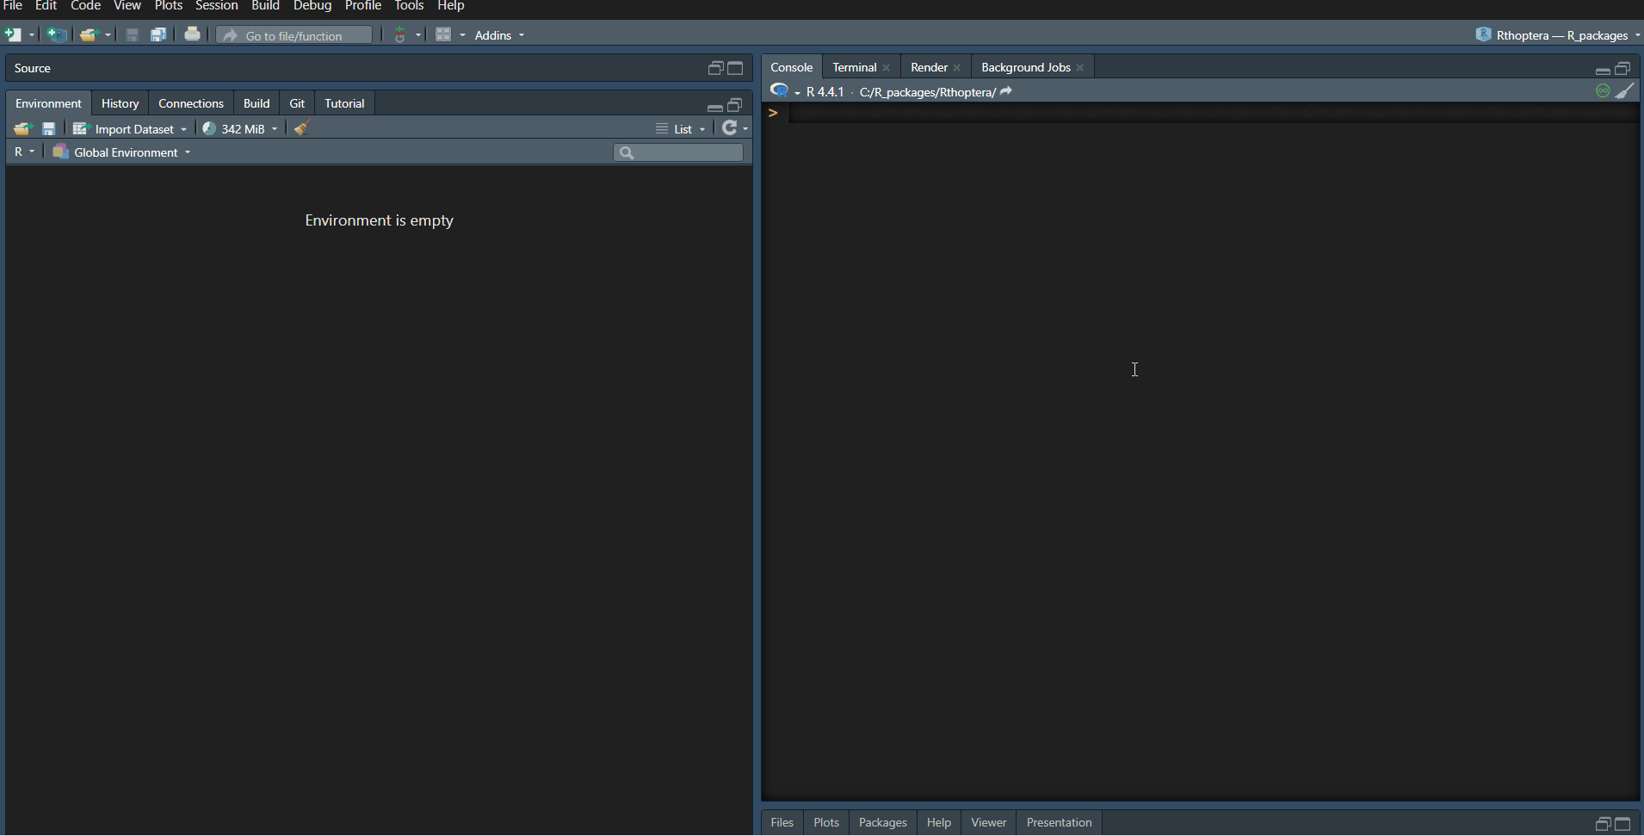Clear environment objects with broom icon
The height and width of the screenshot is (836, 1644).
(301, 128)
